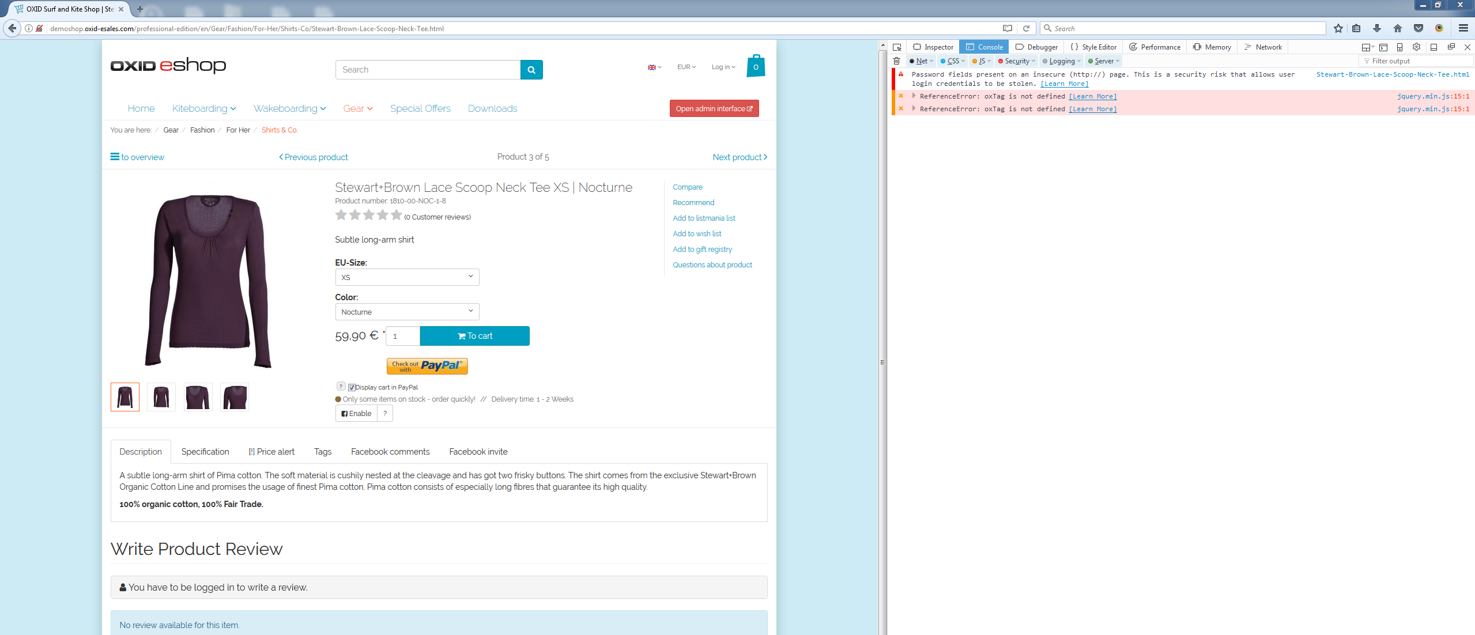Switch to the Specification tab
This screenshot has height=635, width=1475.
tap(205, 452)
